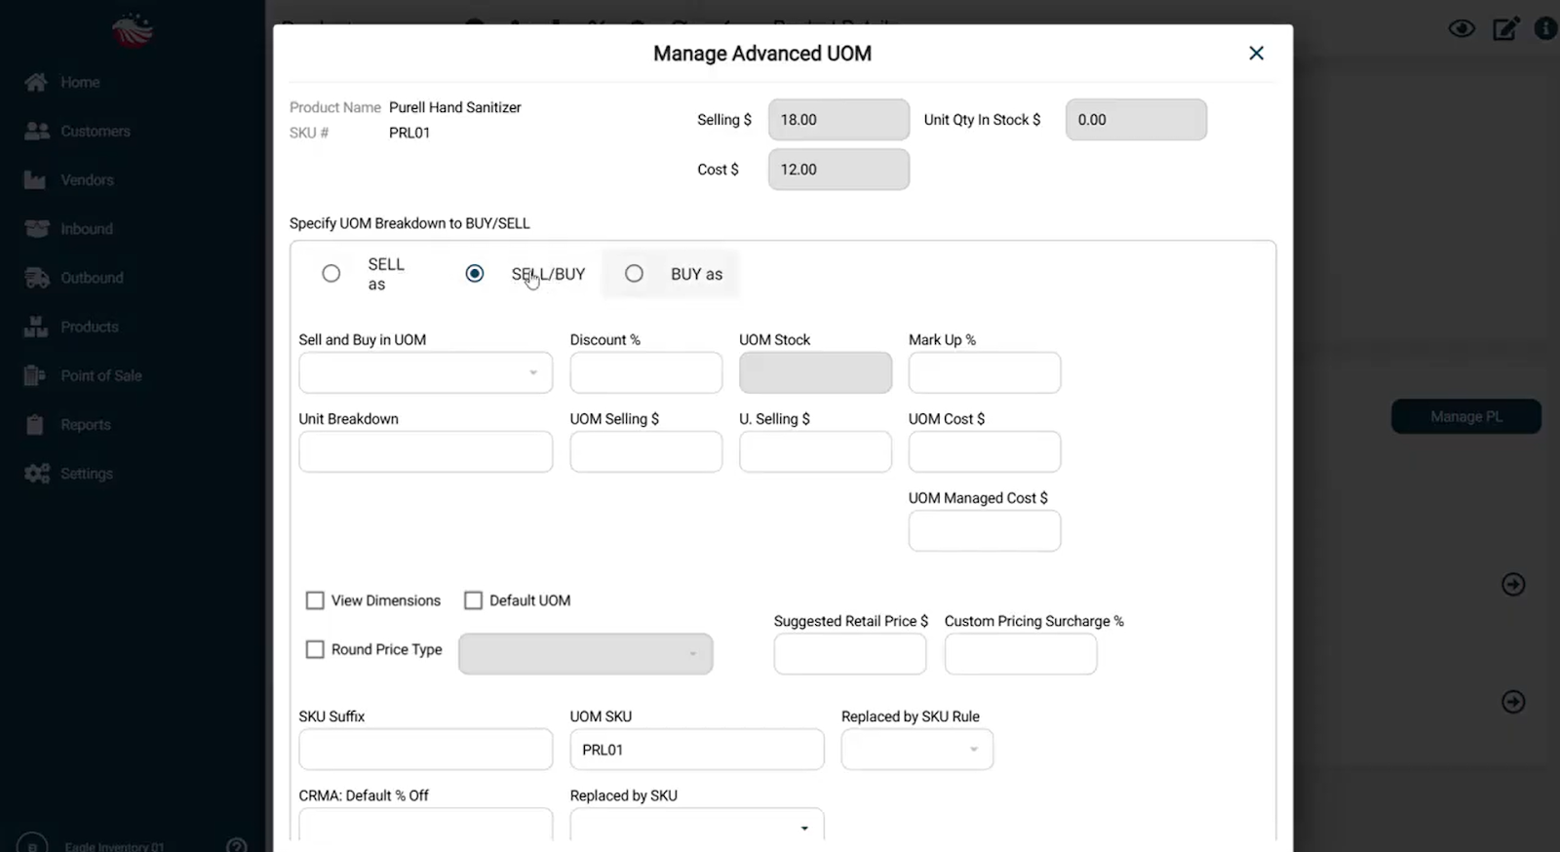
Task: Open Vendors via its sidebar icon
Action: pyautogui.click(x=35, y=179)
